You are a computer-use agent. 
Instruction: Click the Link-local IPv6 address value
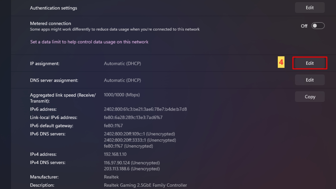coord(133,117)
